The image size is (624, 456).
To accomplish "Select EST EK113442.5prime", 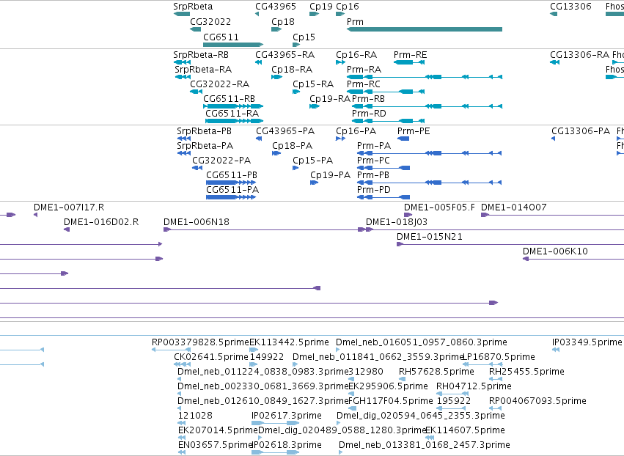I will tap(290, 342).
